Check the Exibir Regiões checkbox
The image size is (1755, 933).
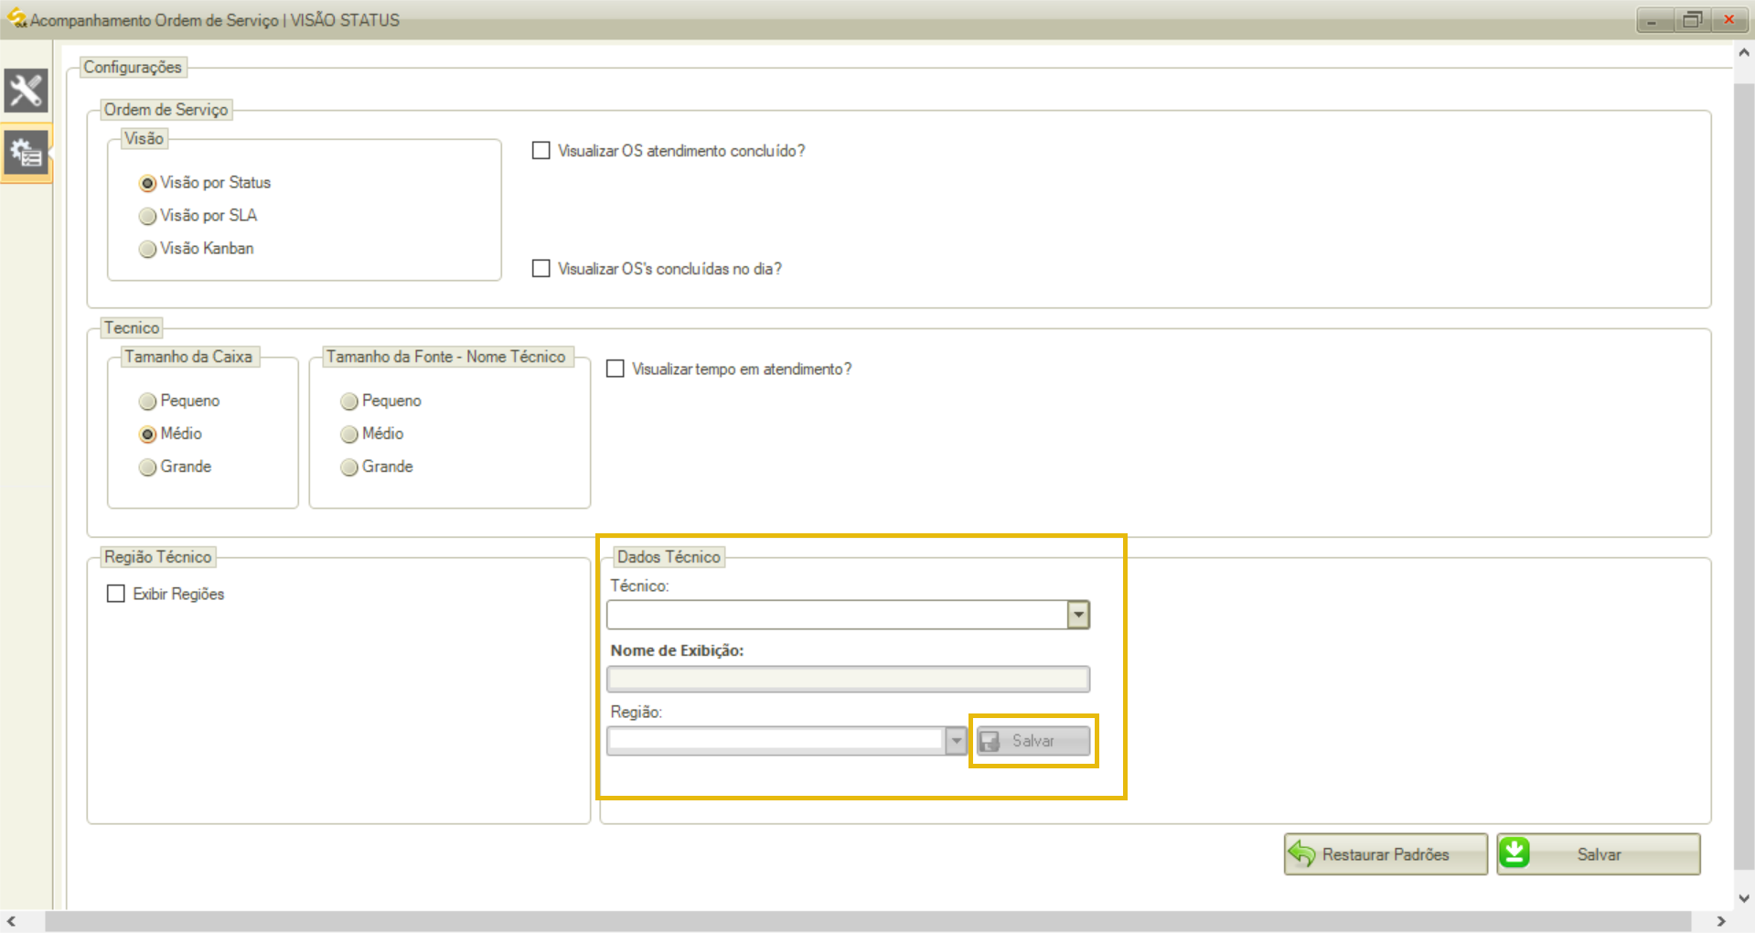[x=116, y=594]
